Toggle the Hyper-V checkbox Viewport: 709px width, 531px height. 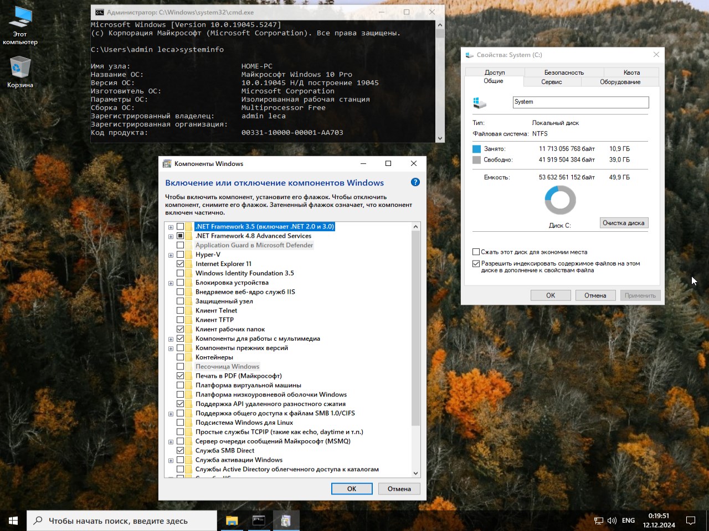[x=180, y=254]
